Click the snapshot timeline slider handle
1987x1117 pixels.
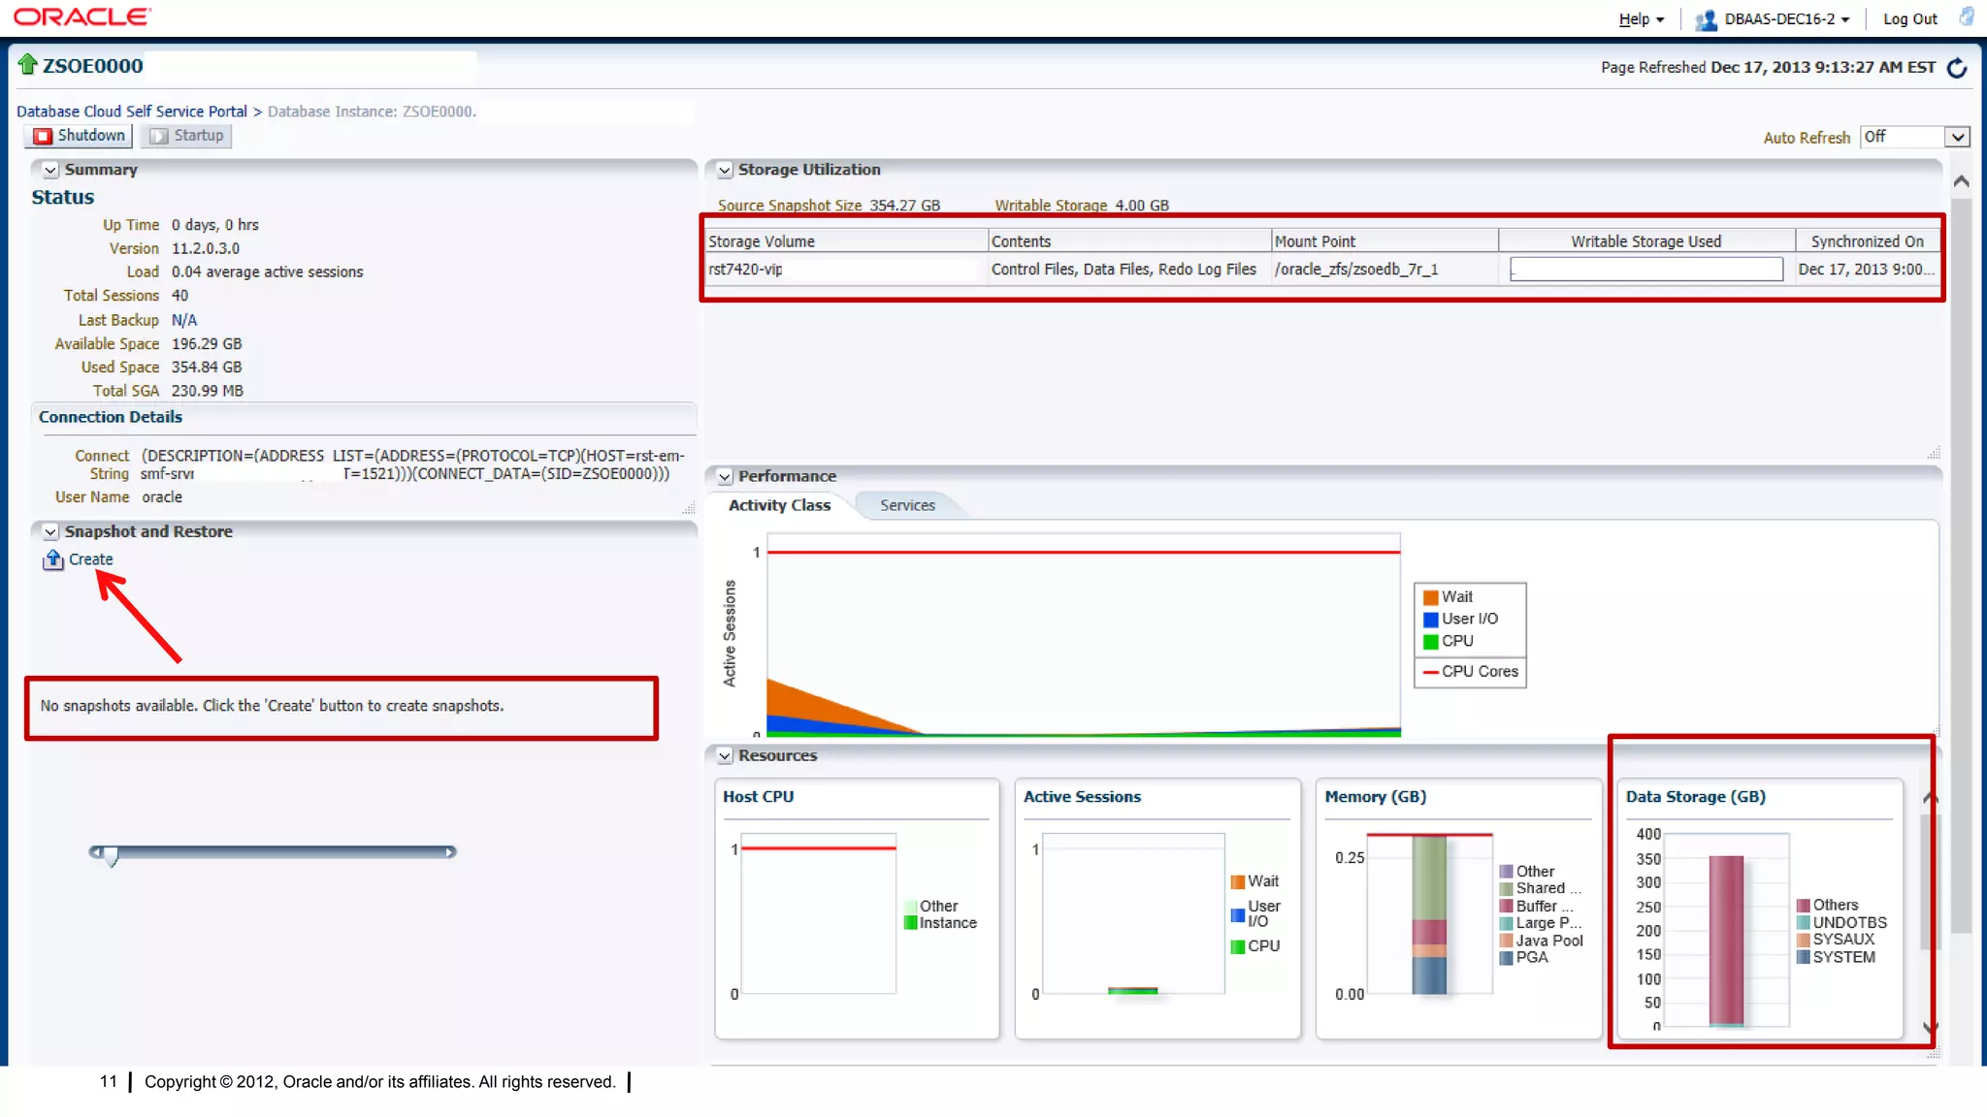point(112,855)
